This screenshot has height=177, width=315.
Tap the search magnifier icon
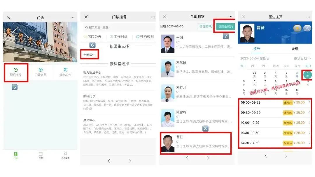(x=87, y=27)
